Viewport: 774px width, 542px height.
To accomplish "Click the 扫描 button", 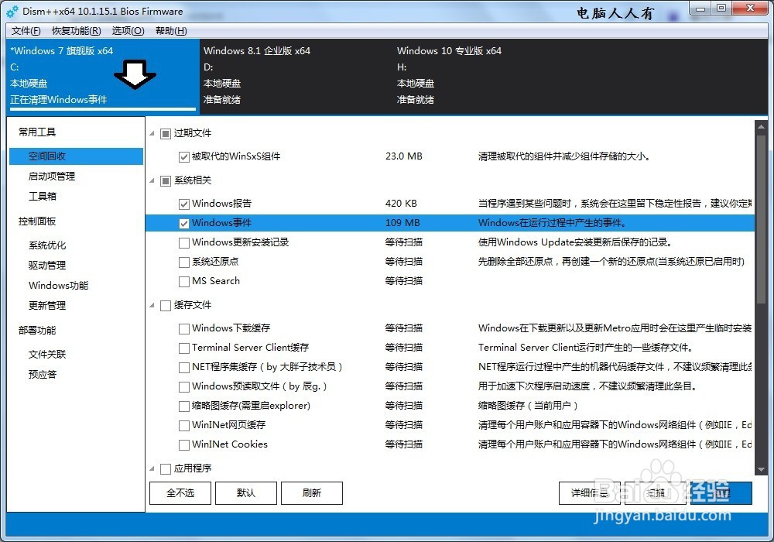I will pos(655,493).
